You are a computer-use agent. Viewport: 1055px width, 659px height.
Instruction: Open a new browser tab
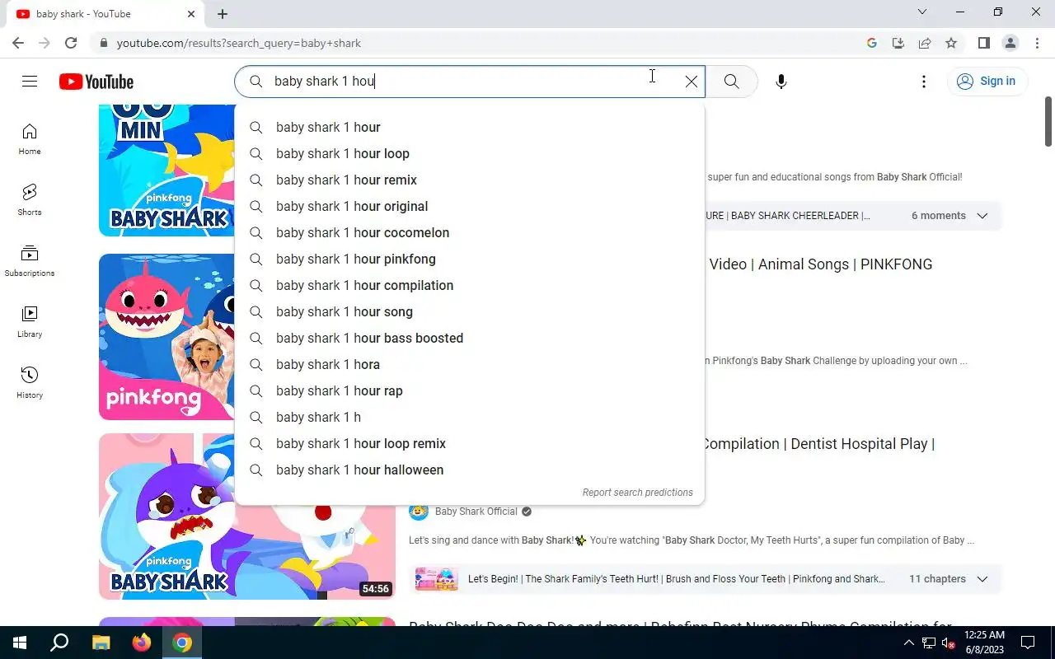tap(223, 14)
